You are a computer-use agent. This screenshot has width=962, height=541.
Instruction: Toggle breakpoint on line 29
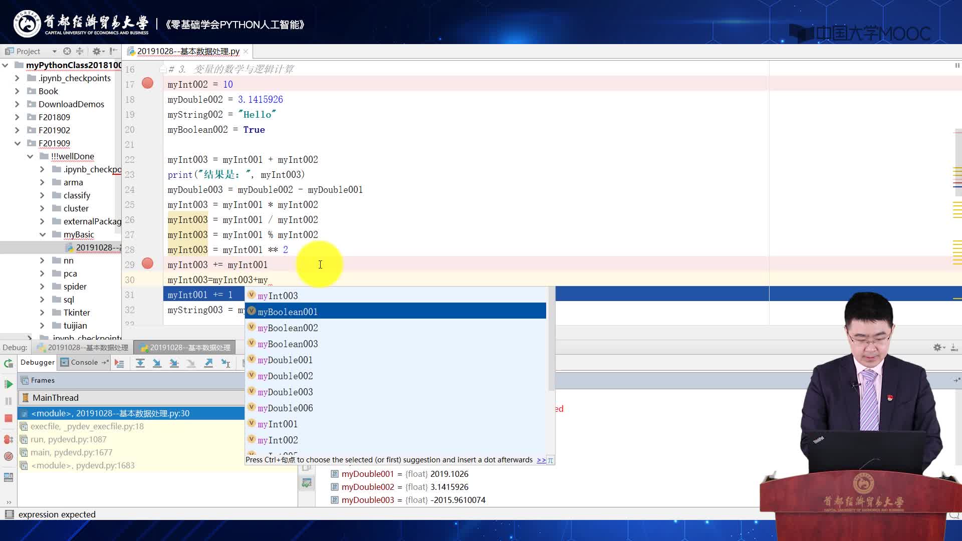[x=147, y=263]
